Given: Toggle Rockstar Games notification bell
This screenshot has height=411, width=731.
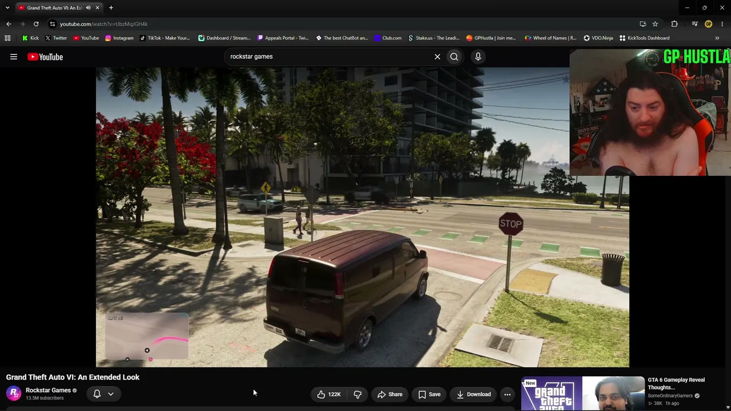Looking at the screenshot, I should (x=97, y=394).
